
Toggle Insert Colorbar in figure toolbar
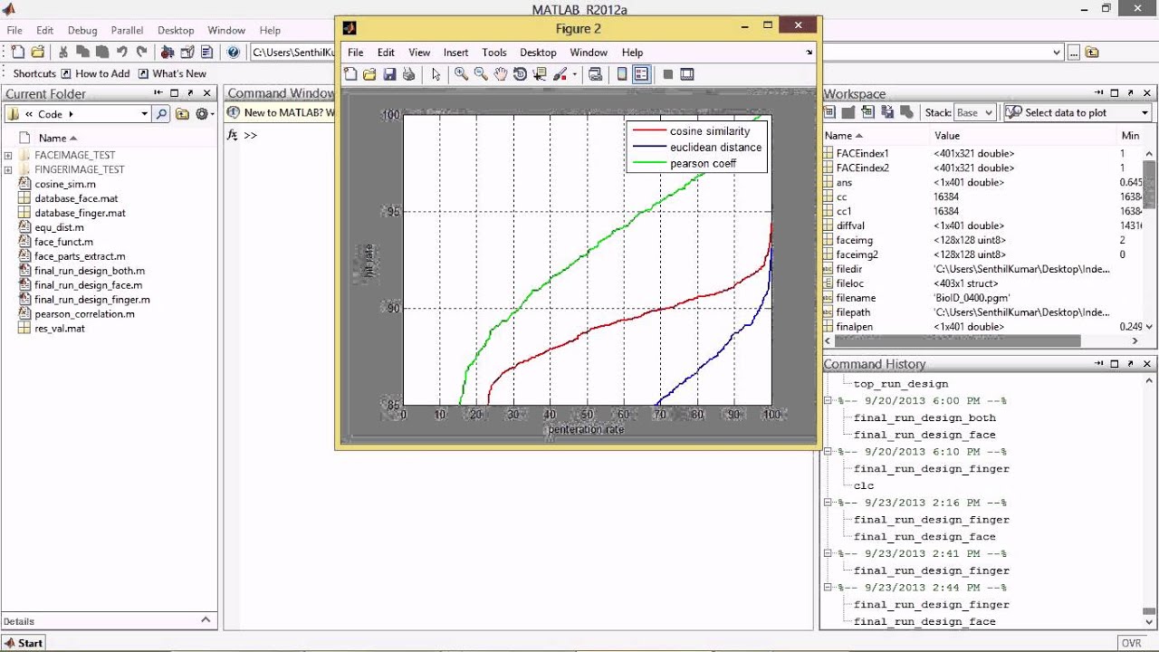(622, 74)
